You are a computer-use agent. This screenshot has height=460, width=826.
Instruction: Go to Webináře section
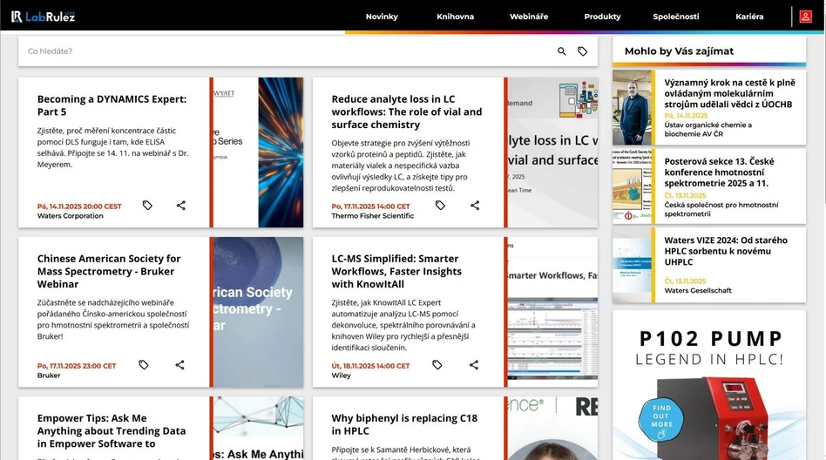(529, 17)
